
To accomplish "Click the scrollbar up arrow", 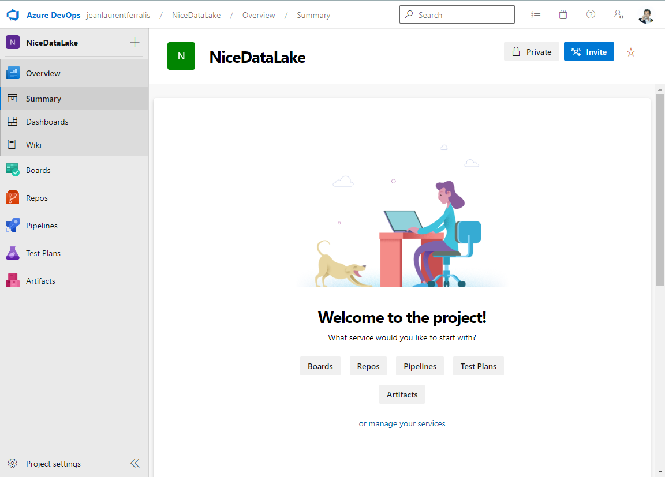I will tap(659, 89).
